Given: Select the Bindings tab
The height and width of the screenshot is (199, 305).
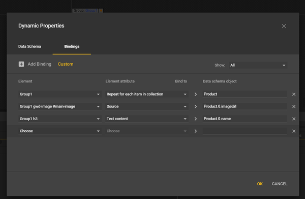Looking at the screenshot, I should [x=72, y=46].
